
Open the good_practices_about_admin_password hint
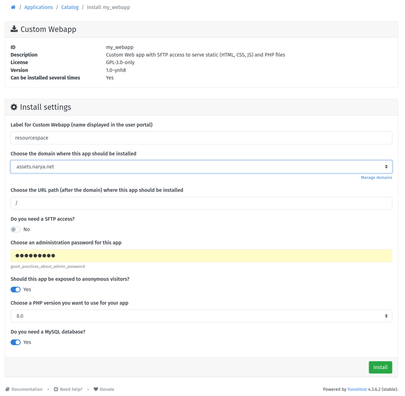pos(47,266)
